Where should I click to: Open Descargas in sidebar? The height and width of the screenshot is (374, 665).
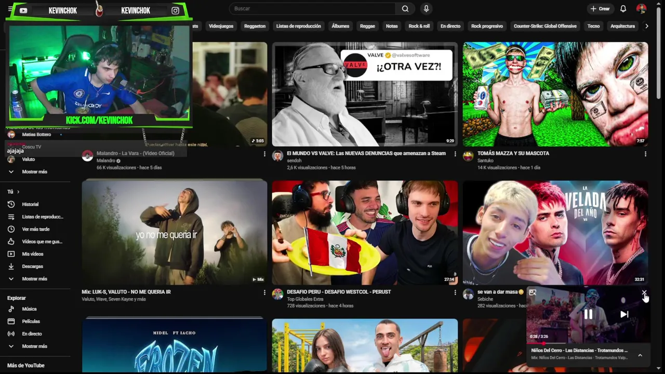[x=35, y=266]
